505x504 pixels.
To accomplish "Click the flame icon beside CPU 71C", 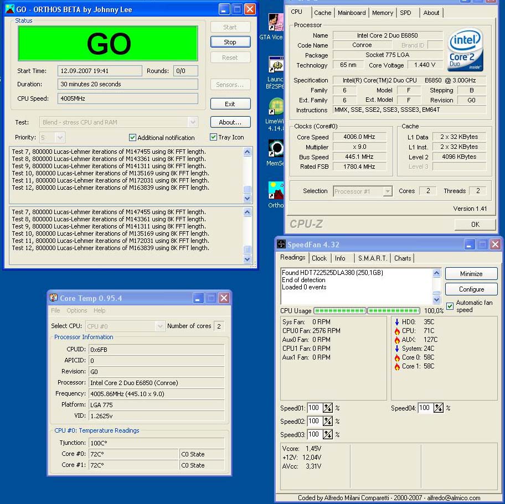I will pos(397,330).
